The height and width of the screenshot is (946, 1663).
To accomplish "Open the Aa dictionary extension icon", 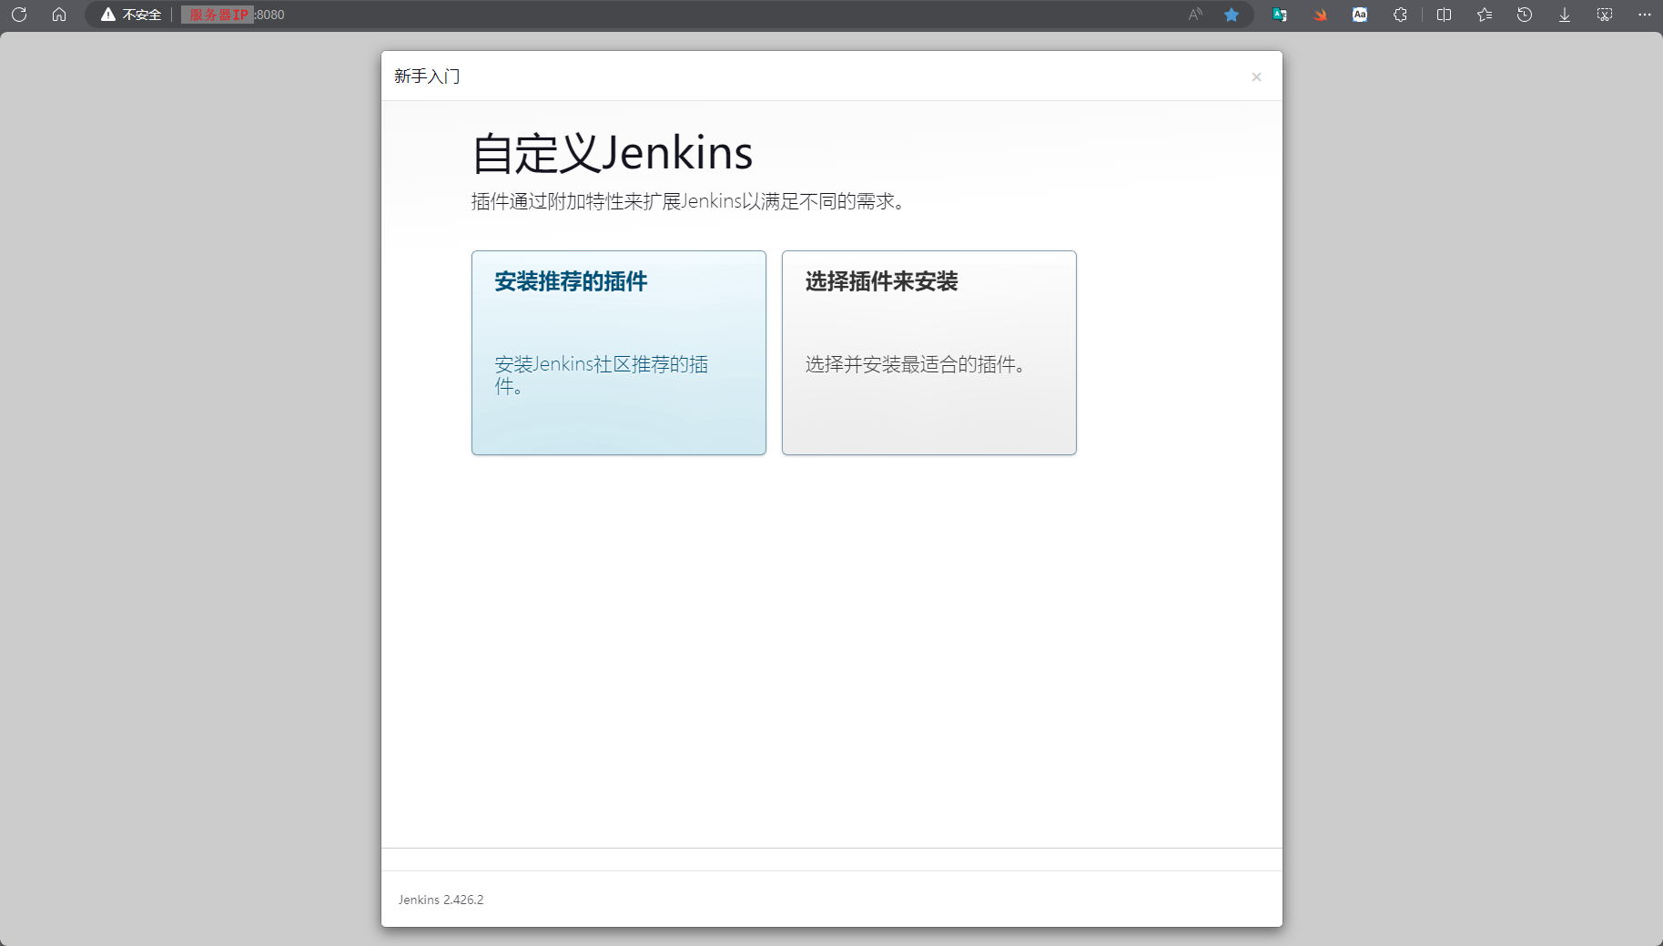I will coord(1360,15).
